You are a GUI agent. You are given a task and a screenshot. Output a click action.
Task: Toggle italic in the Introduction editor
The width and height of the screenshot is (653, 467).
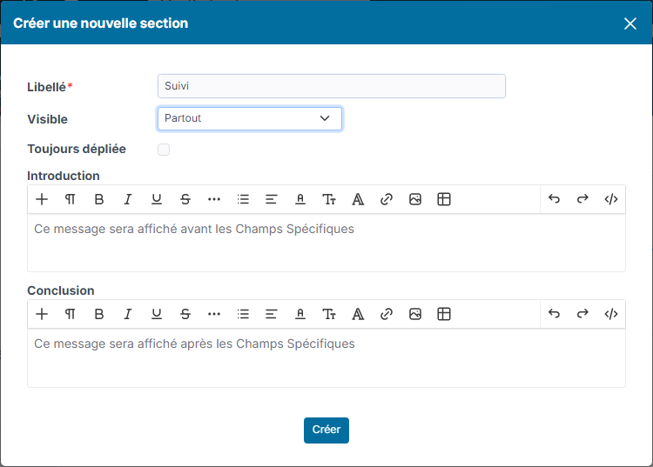[x=127, y=199]
